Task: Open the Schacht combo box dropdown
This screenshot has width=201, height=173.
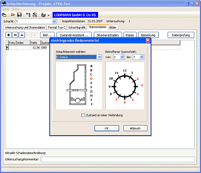Action: point(54,21)
